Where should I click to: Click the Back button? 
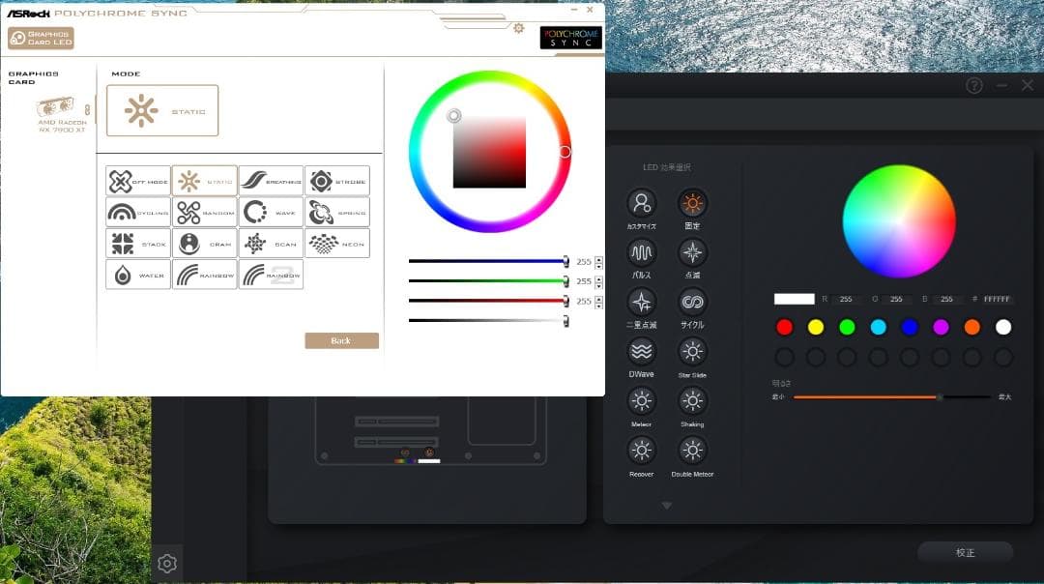pos(341,340)
